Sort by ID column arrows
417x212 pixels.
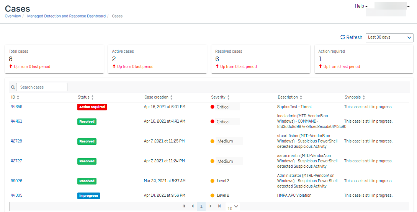[18, 98]
